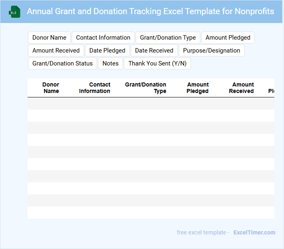
Task: Open the ExcelTimer.com link
Action: pos(254,232)
